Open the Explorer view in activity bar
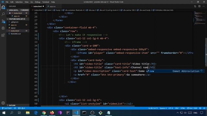The image size is (207, 116). pyautogui.click(x=3, y=7)
